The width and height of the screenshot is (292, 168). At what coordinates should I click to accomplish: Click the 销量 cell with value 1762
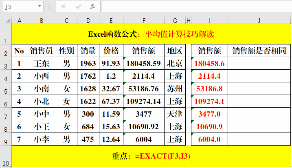tap(88, 76)
